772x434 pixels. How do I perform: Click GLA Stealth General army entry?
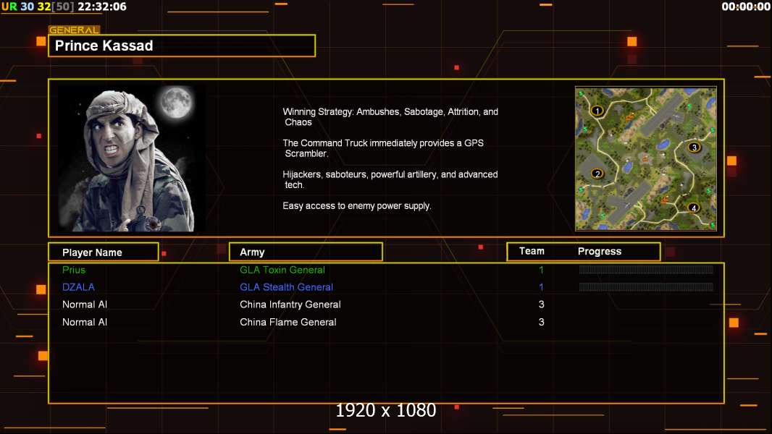(x=286, y=287)
